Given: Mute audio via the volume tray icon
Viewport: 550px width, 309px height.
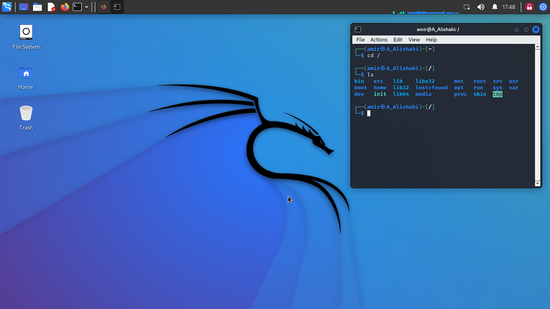Looking at the screenshot, I should (479, 6).
